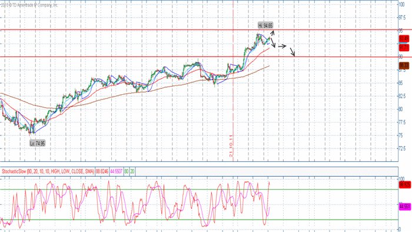Screen dimensions: 412x232
Task: Click the 85 price axis label
Action: point(401,83)
